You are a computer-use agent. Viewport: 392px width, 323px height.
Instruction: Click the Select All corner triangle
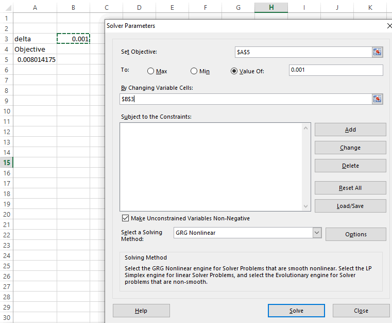pyautogui.click(x=8, y=8)
